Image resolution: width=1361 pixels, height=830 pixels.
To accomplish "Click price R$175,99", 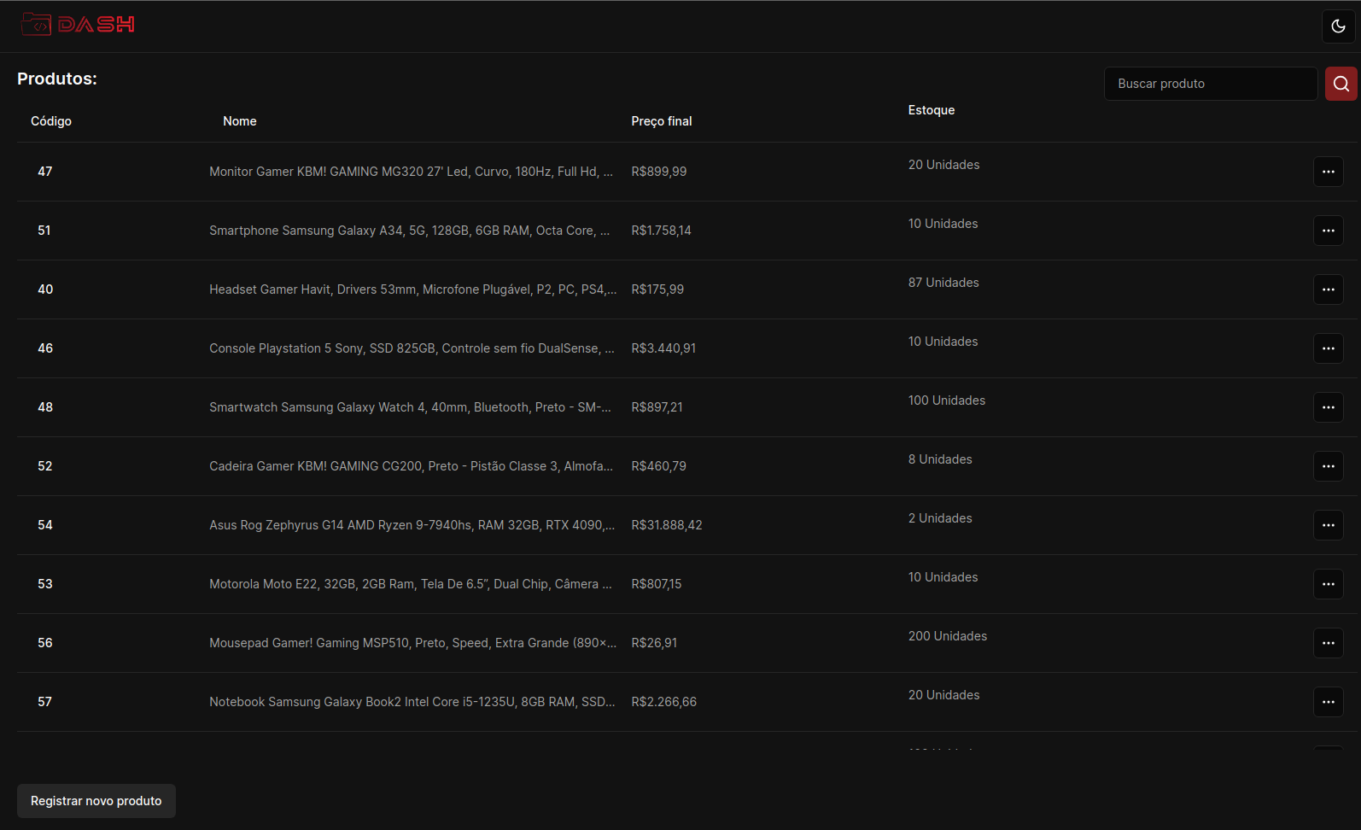I will (657, 289).
